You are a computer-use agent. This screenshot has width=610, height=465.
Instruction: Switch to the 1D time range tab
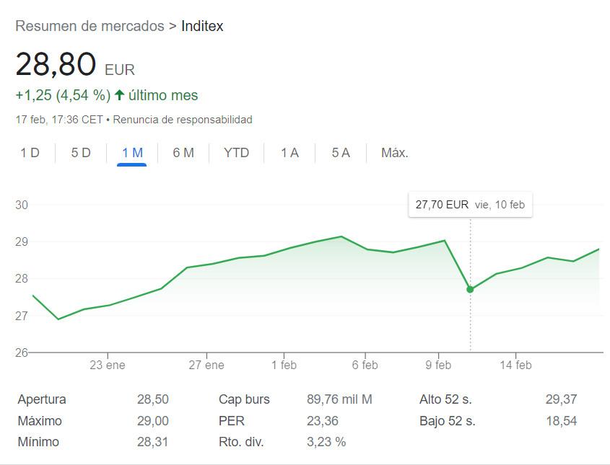(30, 153)
